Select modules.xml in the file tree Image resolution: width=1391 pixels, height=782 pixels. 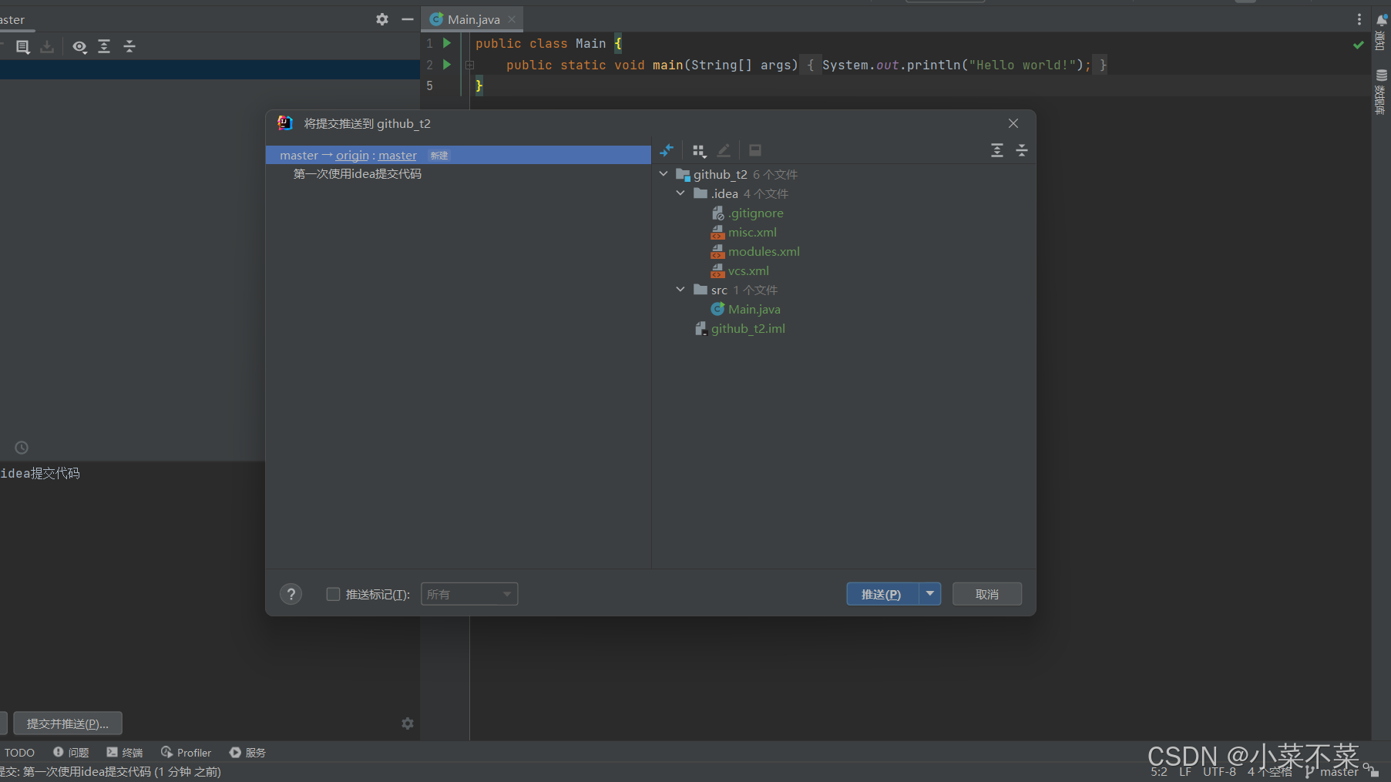[763, 252]
